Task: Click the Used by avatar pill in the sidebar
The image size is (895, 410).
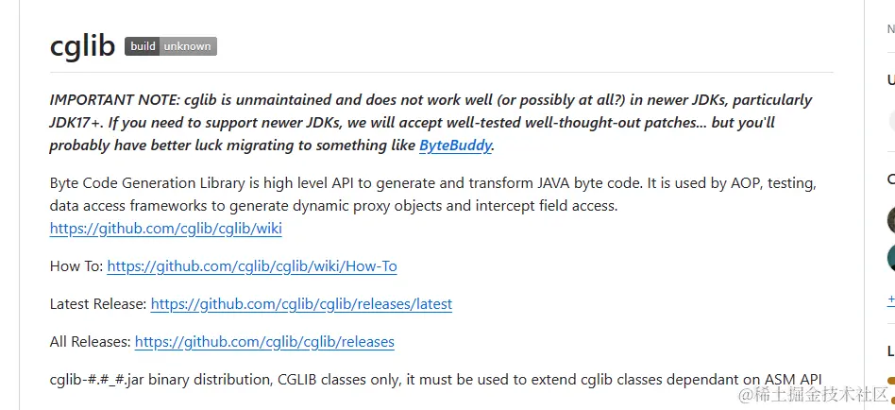Action: coord(891,121)
